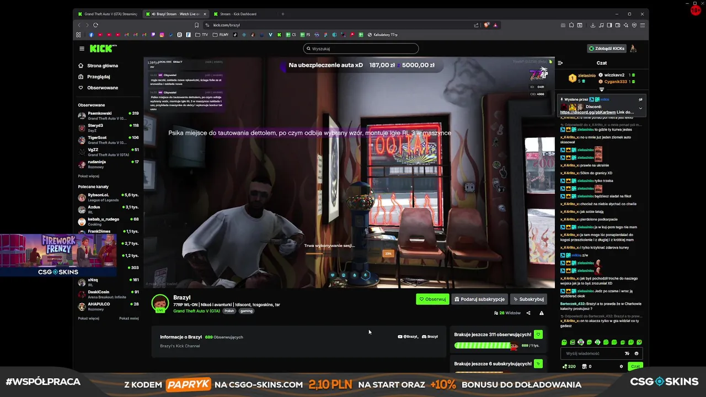
Task: Open KICKs points balance 320
Action: point(569,366)
